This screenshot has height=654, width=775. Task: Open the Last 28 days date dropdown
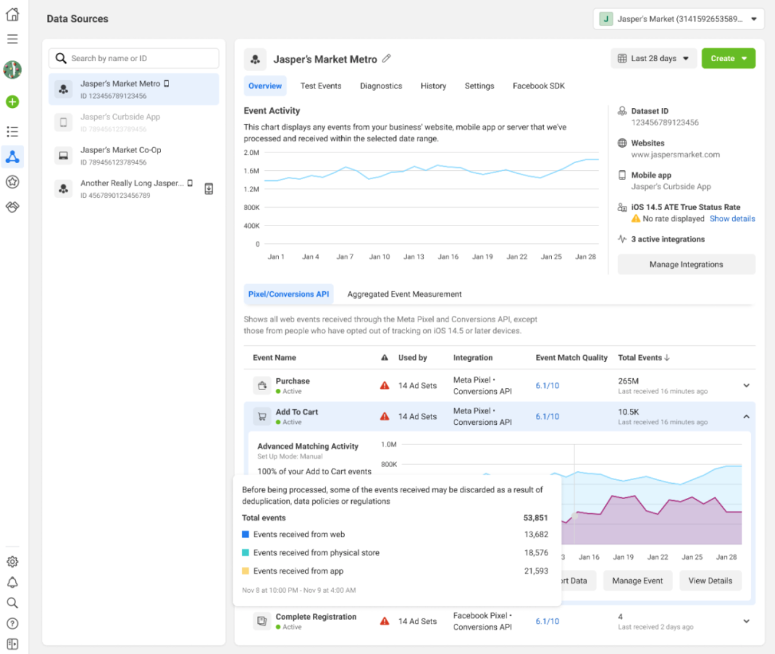tap(653, 59)
